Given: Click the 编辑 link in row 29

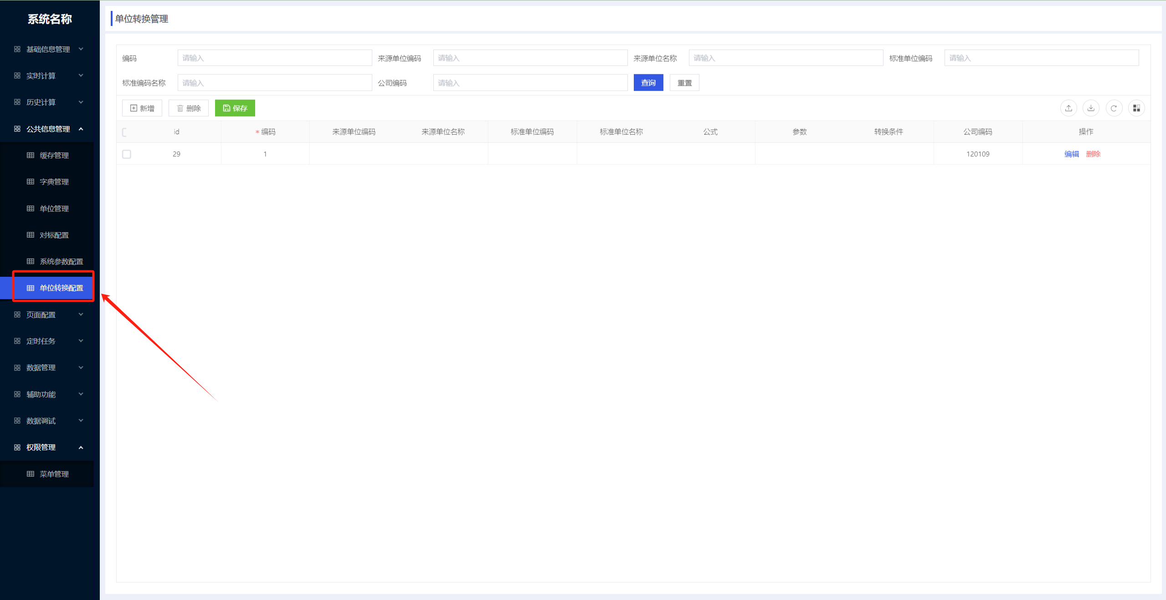Looking at the screenshot, I should [x=1072, y=154].
